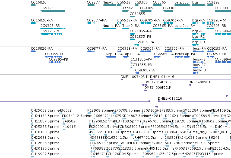Select EST GH25288.5prime
This screenshot has height=158, width=231.
coord(45,127)
